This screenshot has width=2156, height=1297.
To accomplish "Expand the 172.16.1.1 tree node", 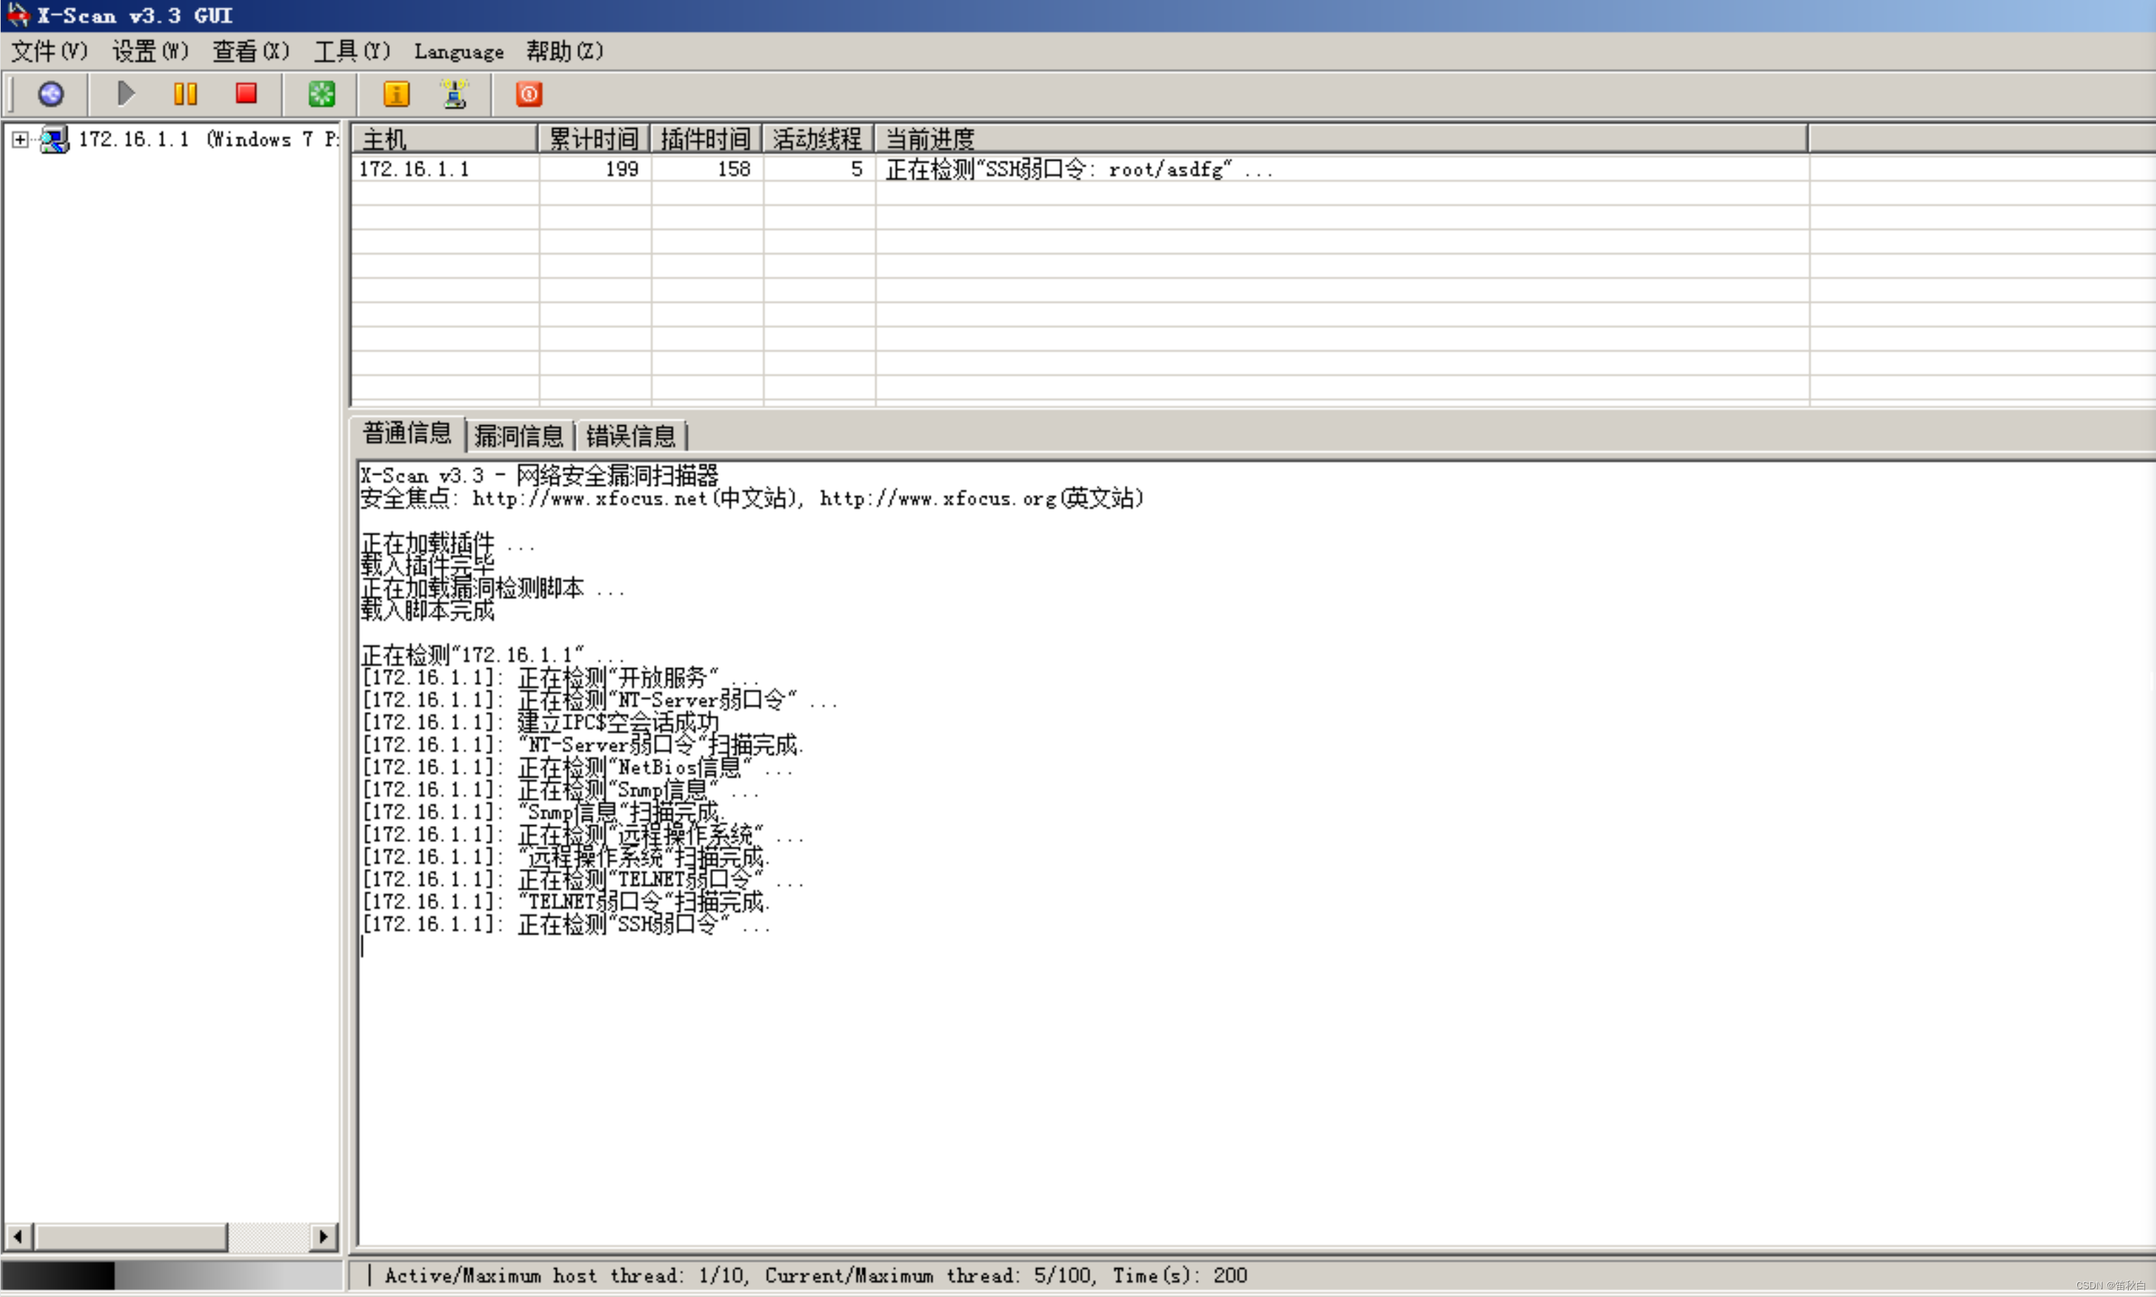I will 20,140.
